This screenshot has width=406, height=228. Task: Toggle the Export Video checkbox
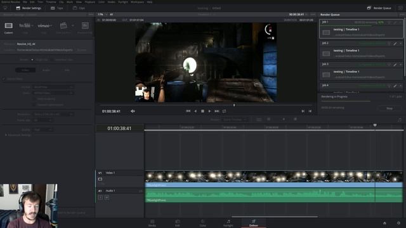4,79
